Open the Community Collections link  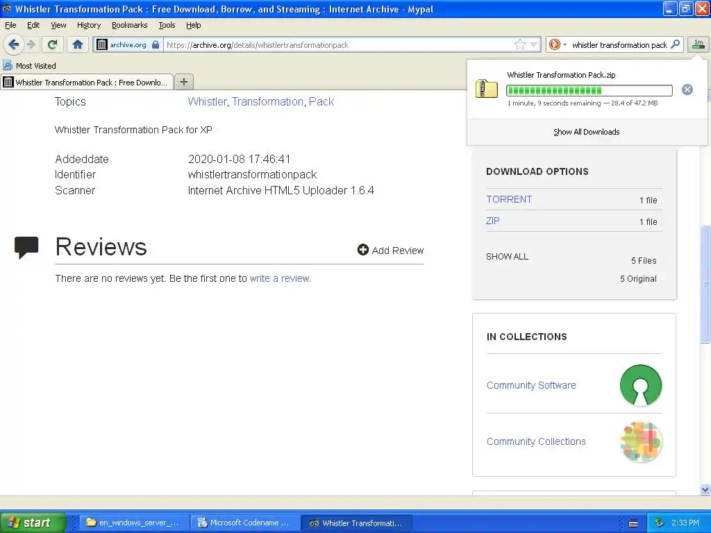point(536,441)
